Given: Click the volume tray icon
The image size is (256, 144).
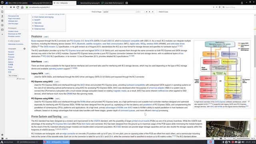Looking at the screenshot, I should (243, 142).
